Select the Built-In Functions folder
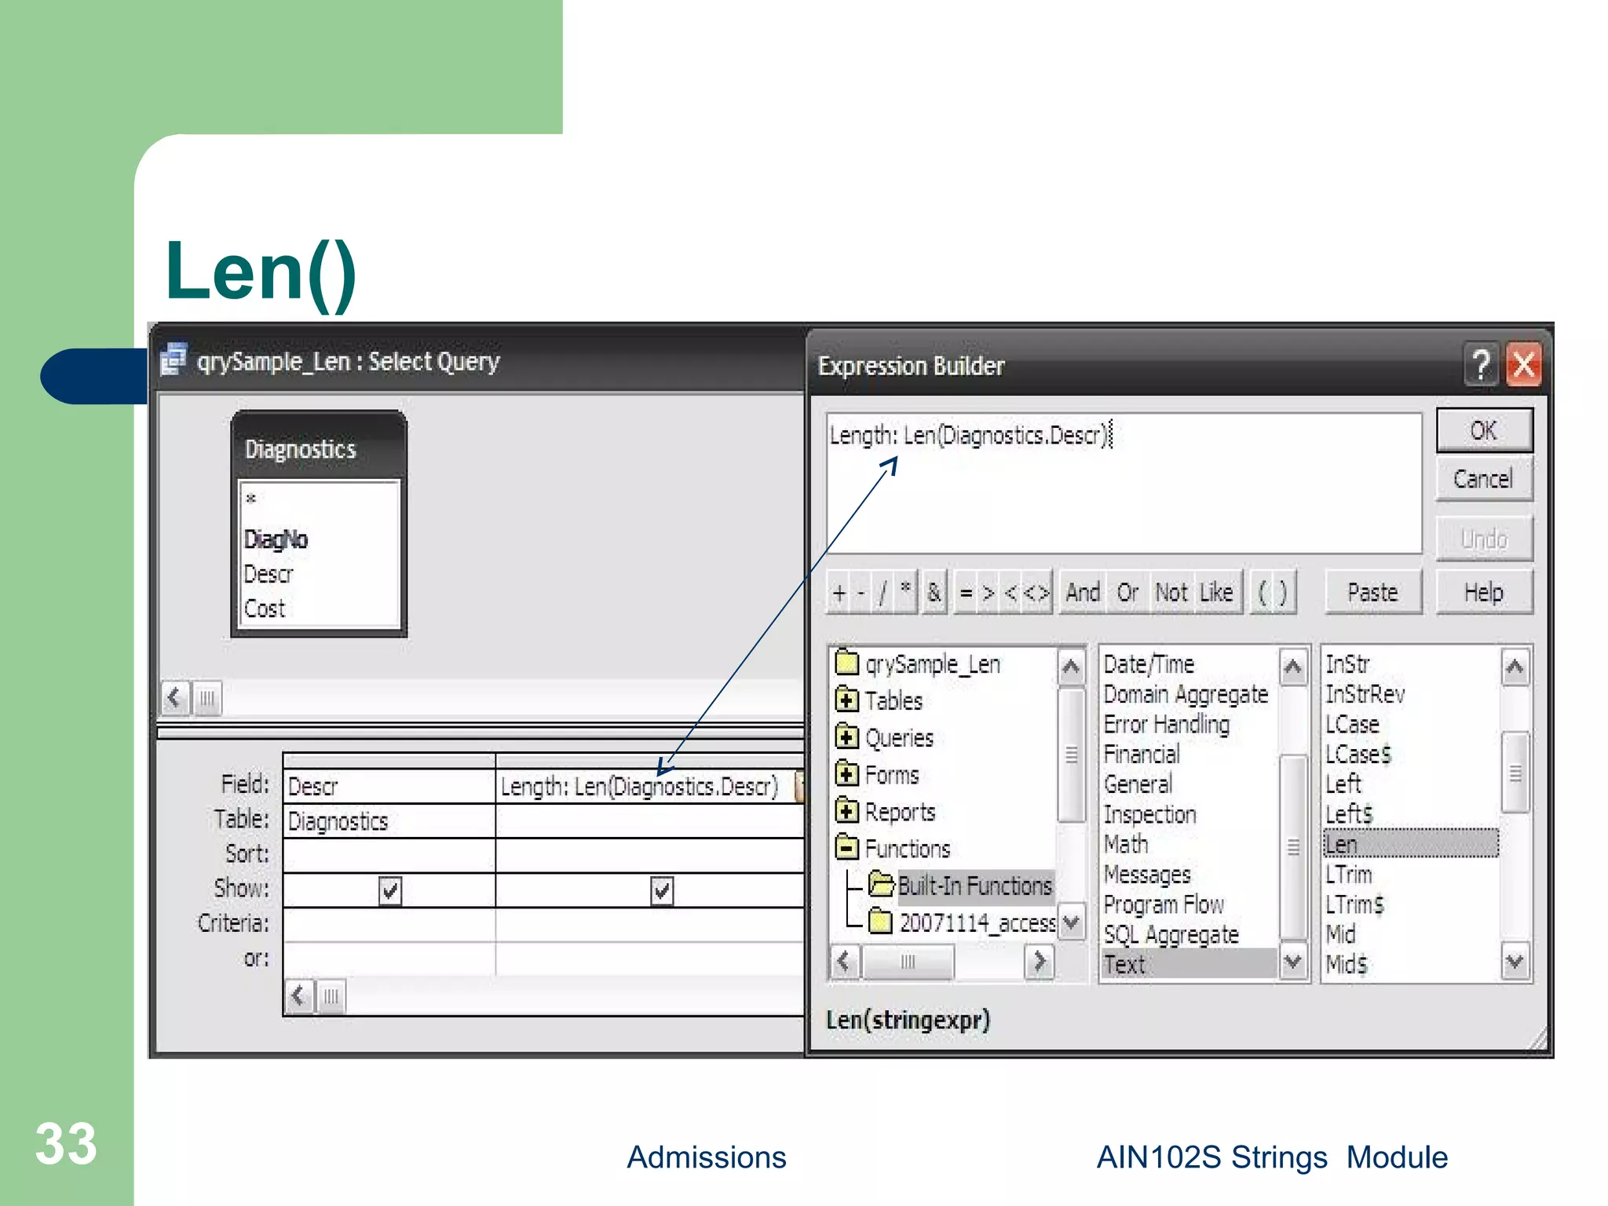The height and width of the screenshot is (1206, 1608). (974, 886)
